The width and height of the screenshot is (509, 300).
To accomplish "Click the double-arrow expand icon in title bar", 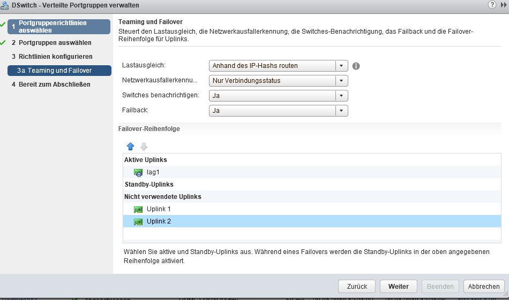I will (504, 5).
